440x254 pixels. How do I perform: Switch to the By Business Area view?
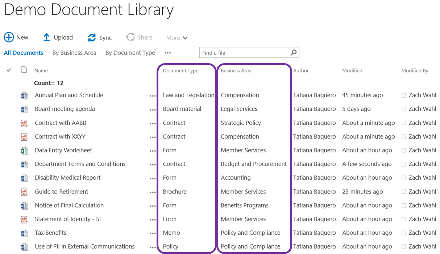tap(74, 53)
